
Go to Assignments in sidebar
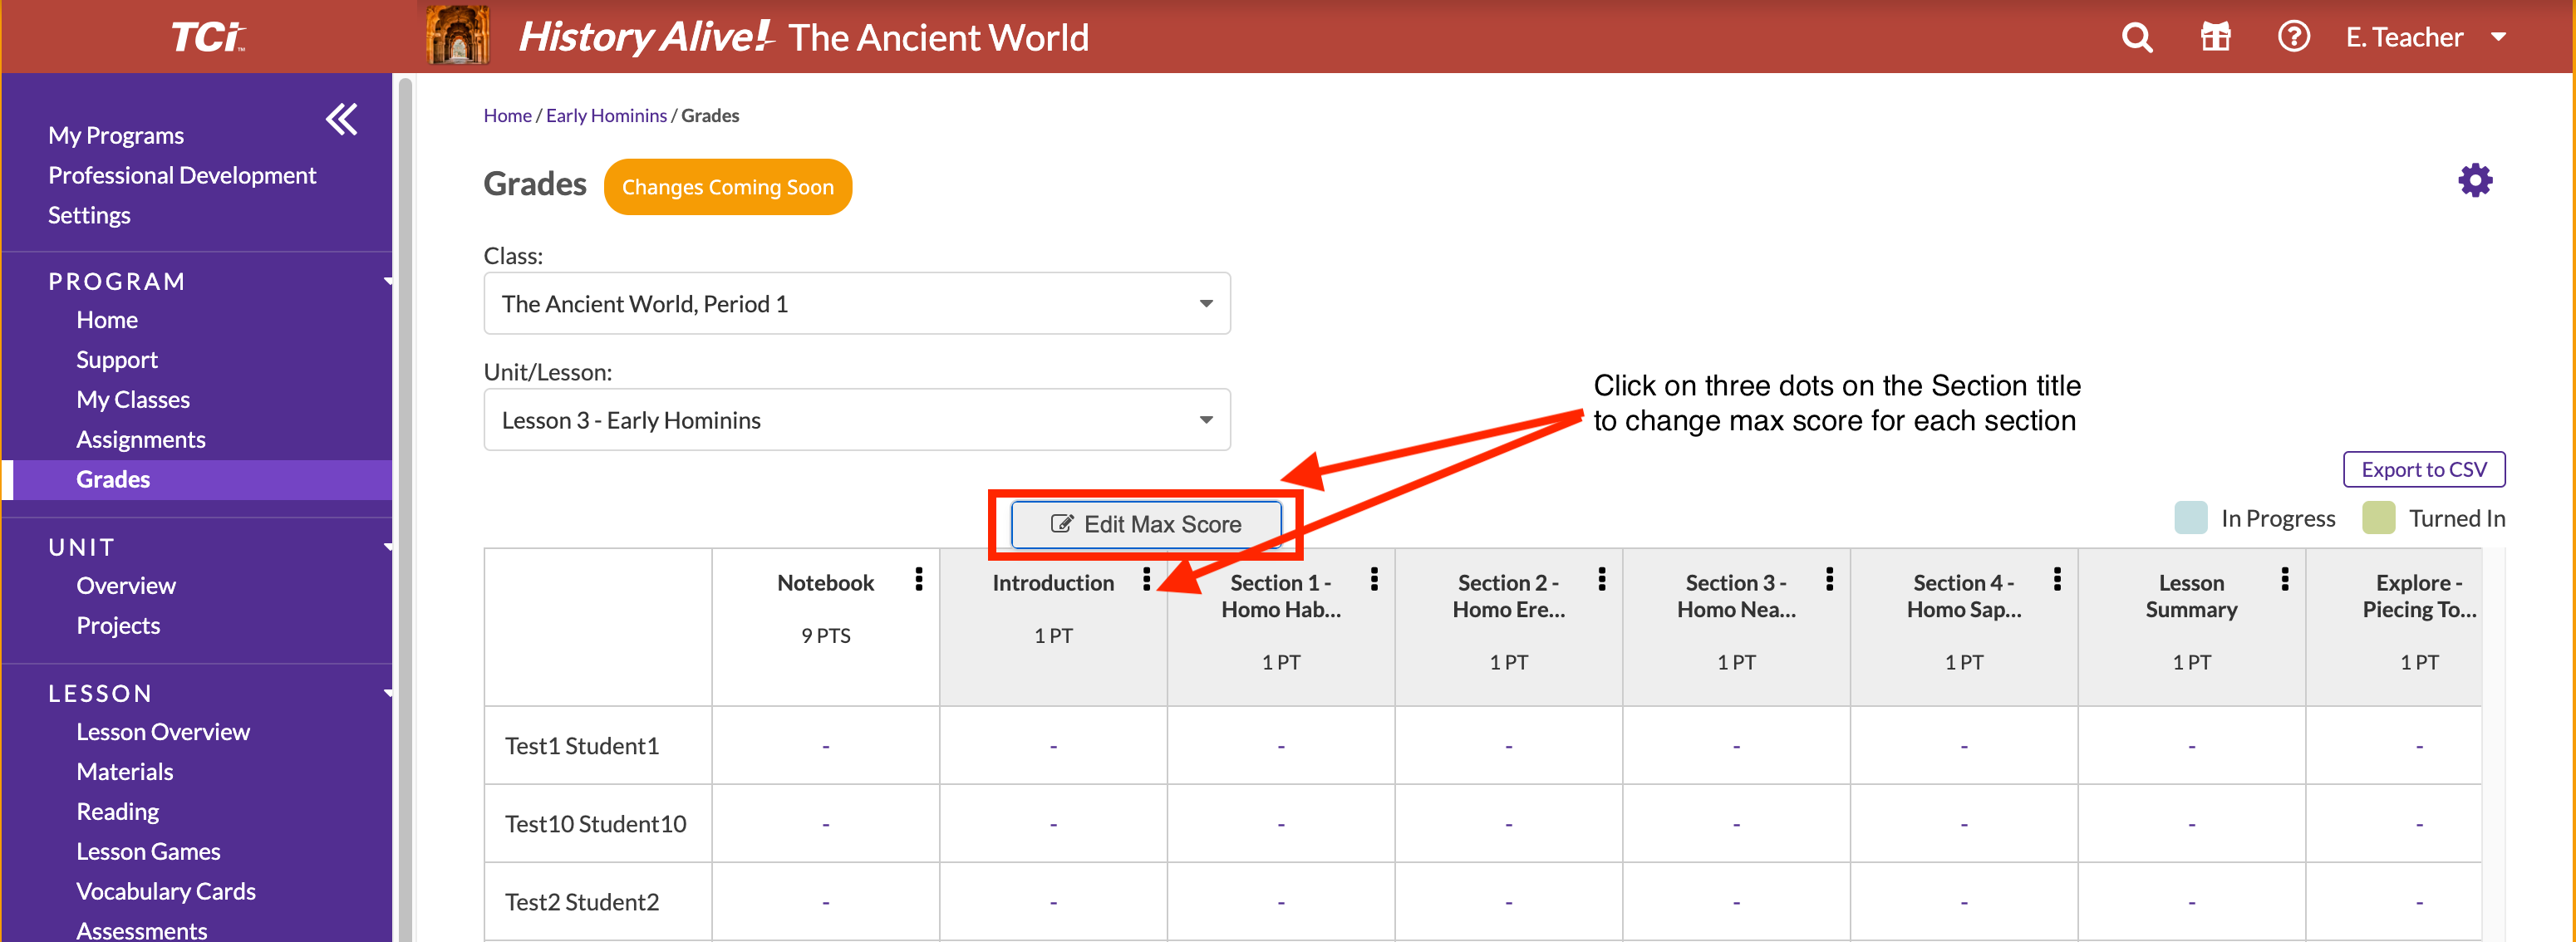[x=141, y=440]
